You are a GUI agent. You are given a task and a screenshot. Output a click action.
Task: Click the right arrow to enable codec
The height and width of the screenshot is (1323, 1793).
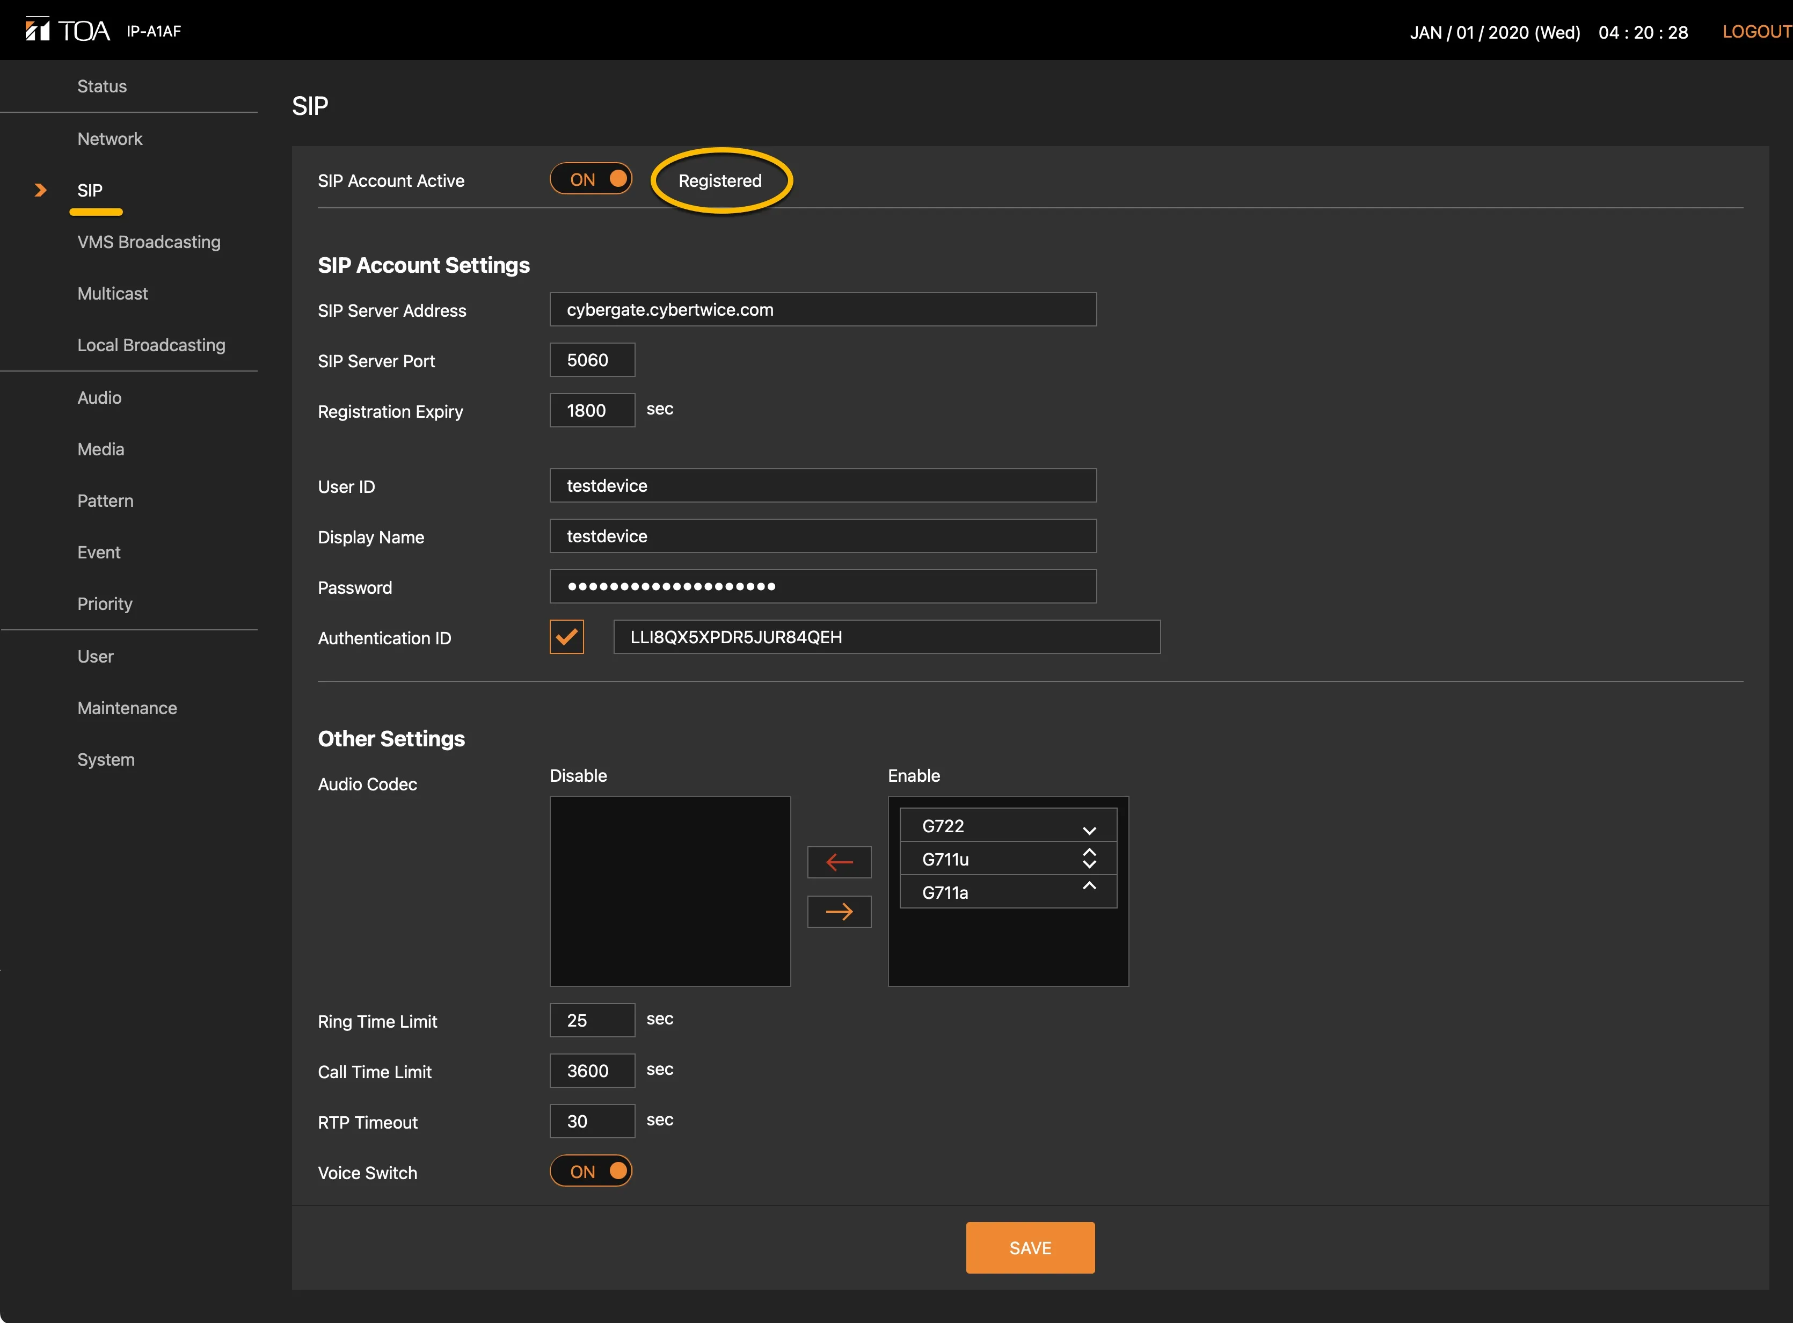[x=839, y=911]
